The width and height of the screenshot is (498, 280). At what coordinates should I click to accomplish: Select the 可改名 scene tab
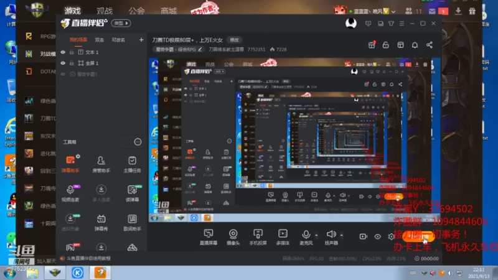pyautogui.click(x=118, y=40)
